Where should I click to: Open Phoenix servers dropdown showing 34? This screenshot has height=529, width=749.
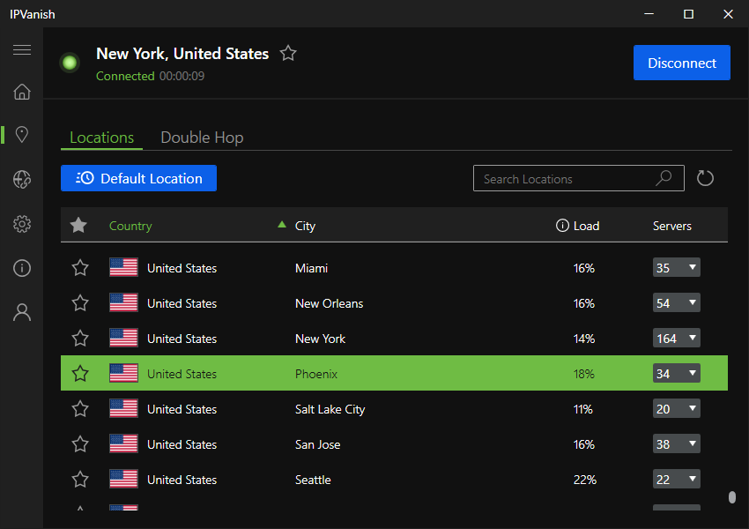pyautogui.click(x=677, y=373)
